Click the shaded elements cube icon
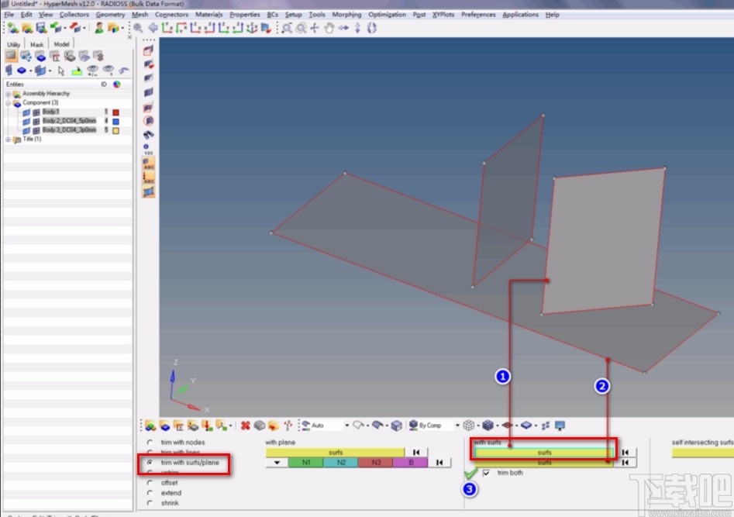Viewport: 734px width, 517px height. point(488,426)
